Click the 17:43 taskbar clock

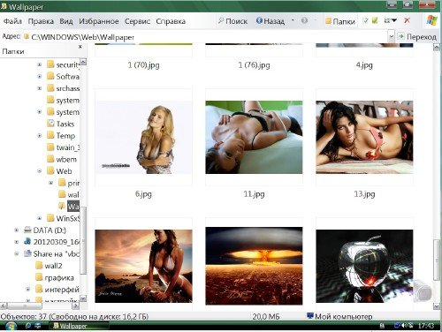pyautogui.click(x=425, y=326)
